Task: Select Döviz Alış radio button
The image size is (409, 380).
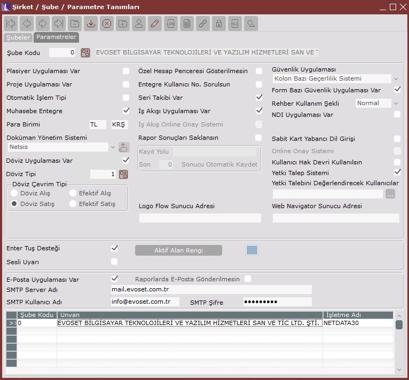Action: click(14, 193)
